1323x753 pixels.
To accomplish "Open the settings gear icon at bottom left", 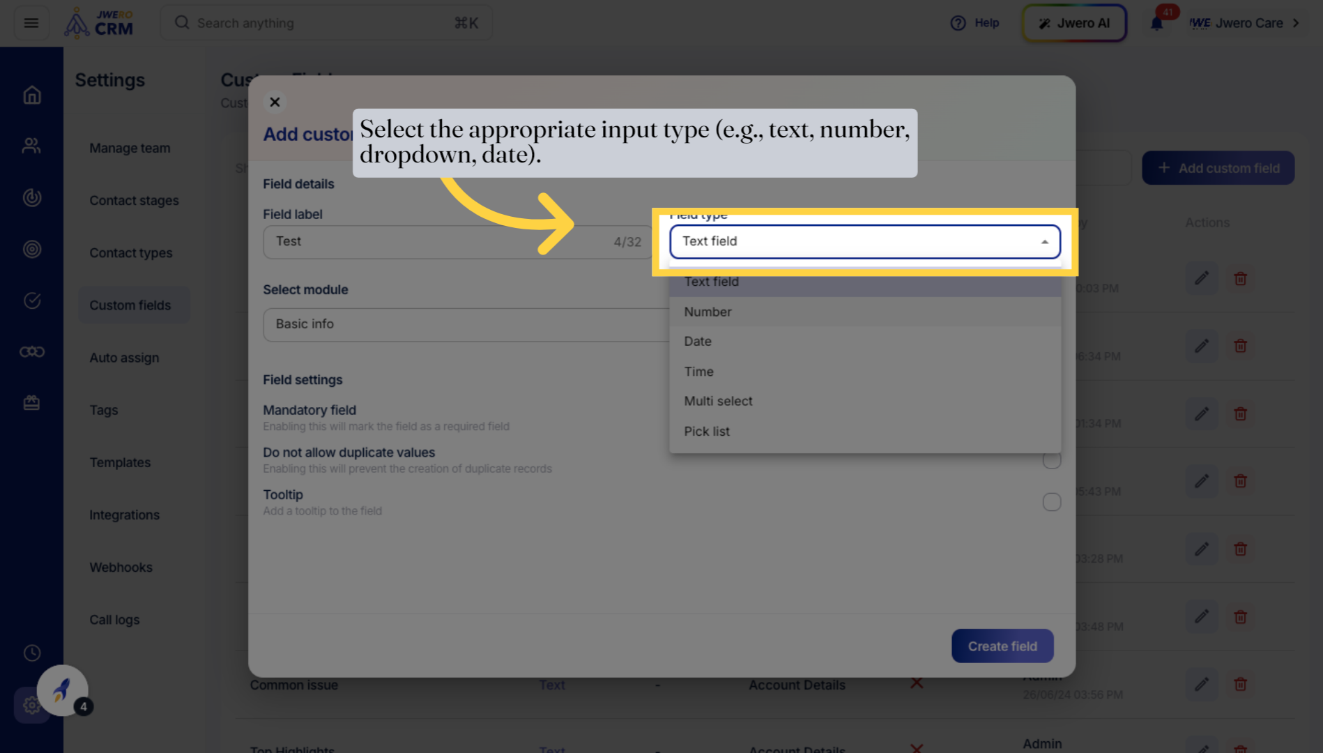I will (x=32, y=705).
